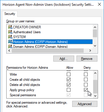The image size is (104, 112).
Task: Click the Authenticated Users group icon
Action: 10,32
